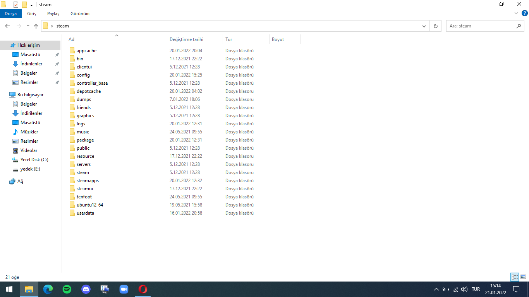Screen dimensions: 529x297
Task: Open the Wi-Fi network tray icon
Action: point(455,289)
